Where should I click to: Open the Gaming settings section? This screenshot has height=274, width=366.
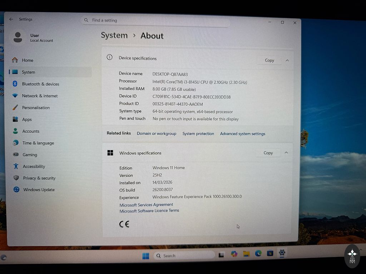click(x=29, y=154)
